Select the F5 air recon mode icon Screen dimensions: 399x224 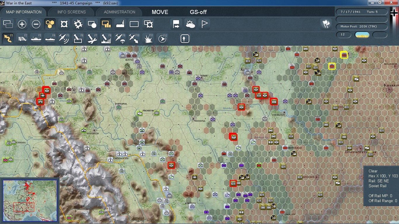64,38
